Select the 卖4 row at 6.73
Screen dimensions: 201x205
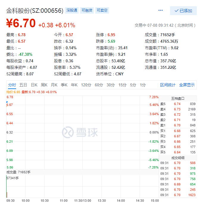point(178,109)
